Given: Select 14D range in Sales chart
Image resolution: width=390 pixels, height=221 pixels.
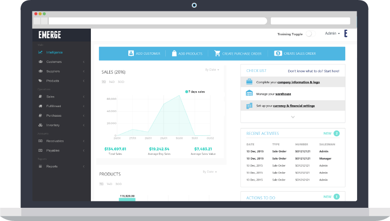Looking at the screenshot, I should (x=111, y=82).
